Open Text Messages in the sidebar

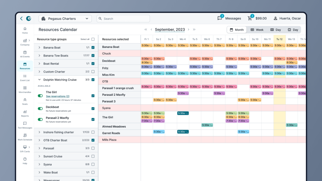(x=25, y=125)
